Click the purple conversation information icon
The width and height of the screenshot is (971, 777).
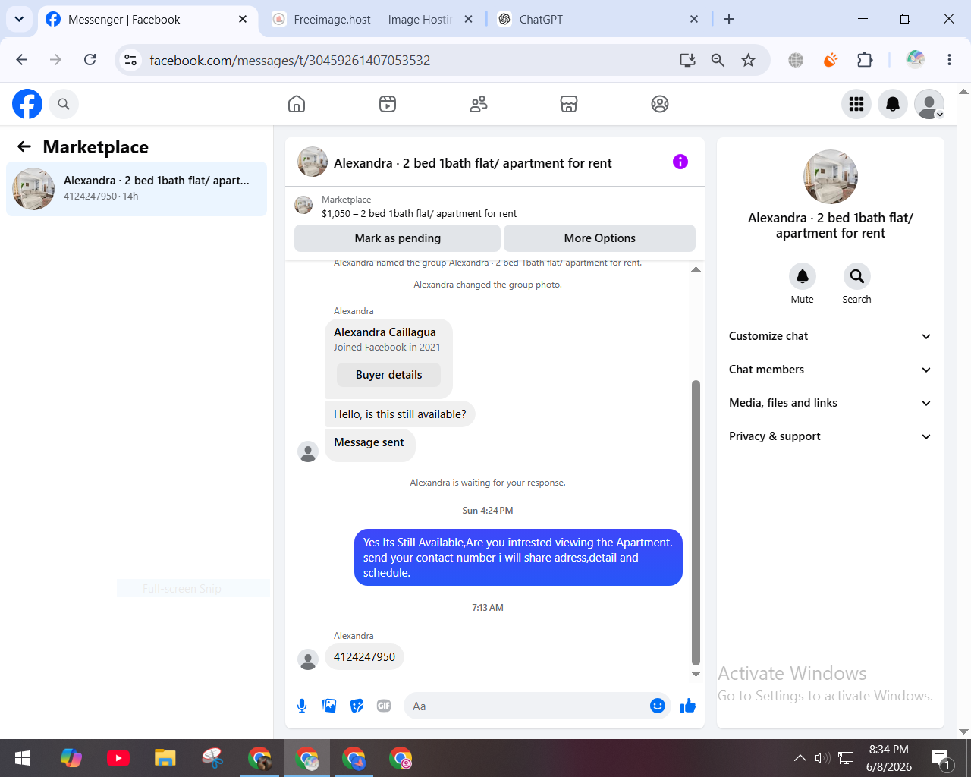(680, 162)
